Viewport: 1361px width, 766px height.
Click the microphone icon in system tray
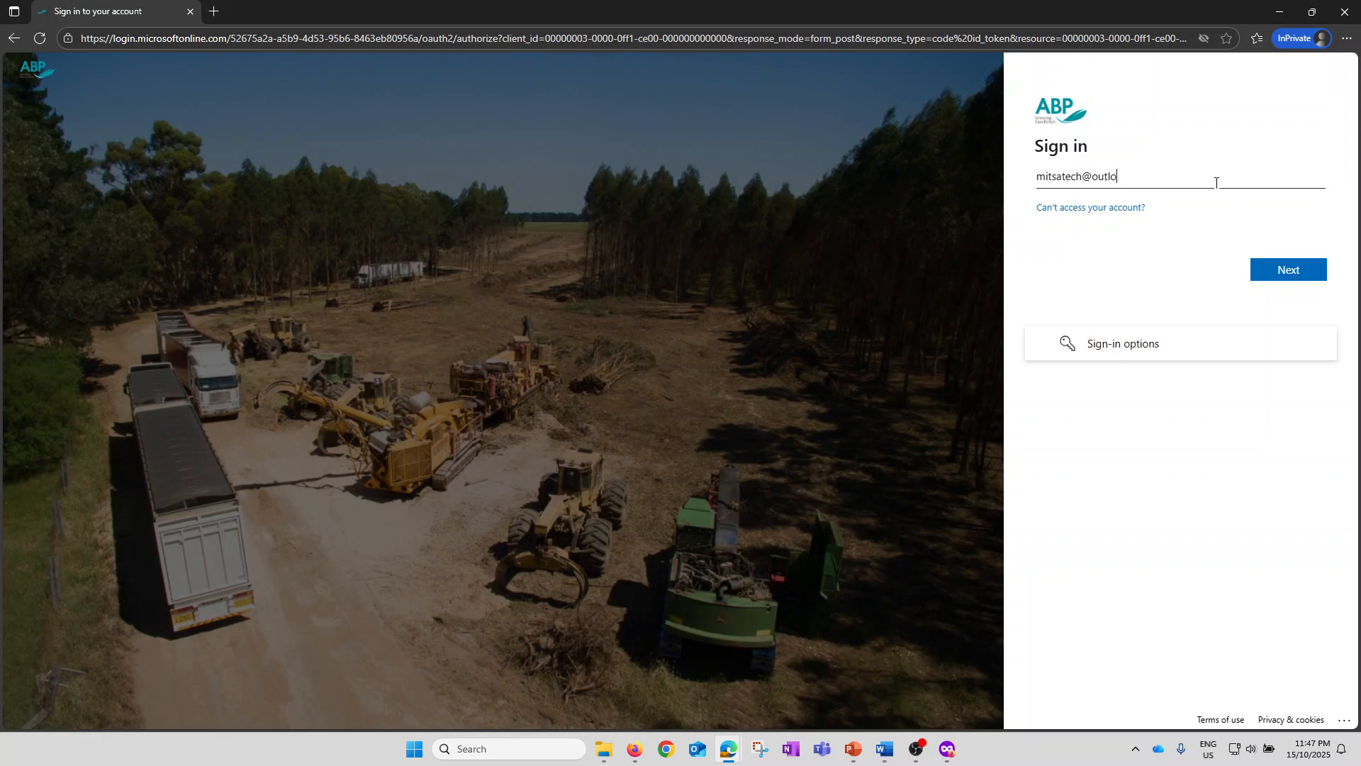pos(1180,749)
